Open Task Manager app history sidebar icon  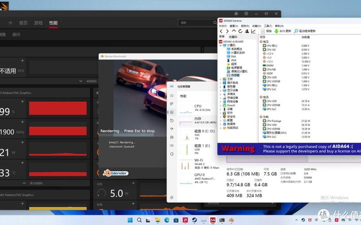coord(172,121)
